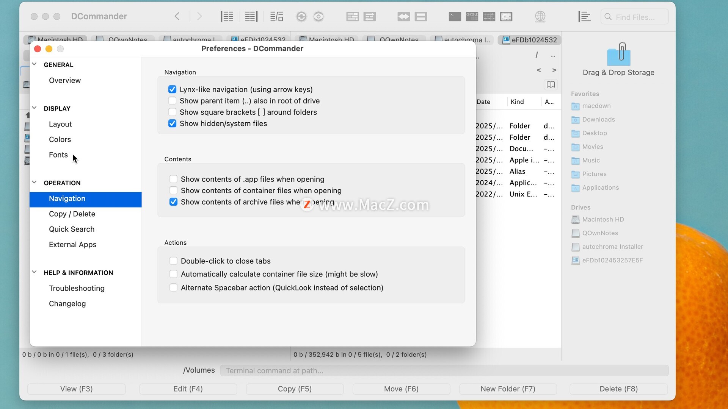Collapse the OPERATION section chevron
728x409 pixels.
[34, 182]
